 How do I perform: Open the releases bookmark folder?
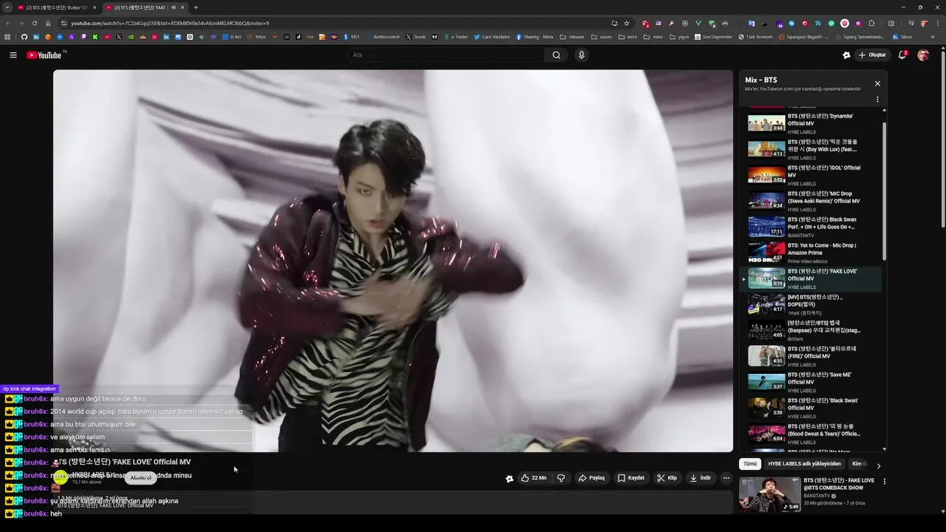pos(572,37)
